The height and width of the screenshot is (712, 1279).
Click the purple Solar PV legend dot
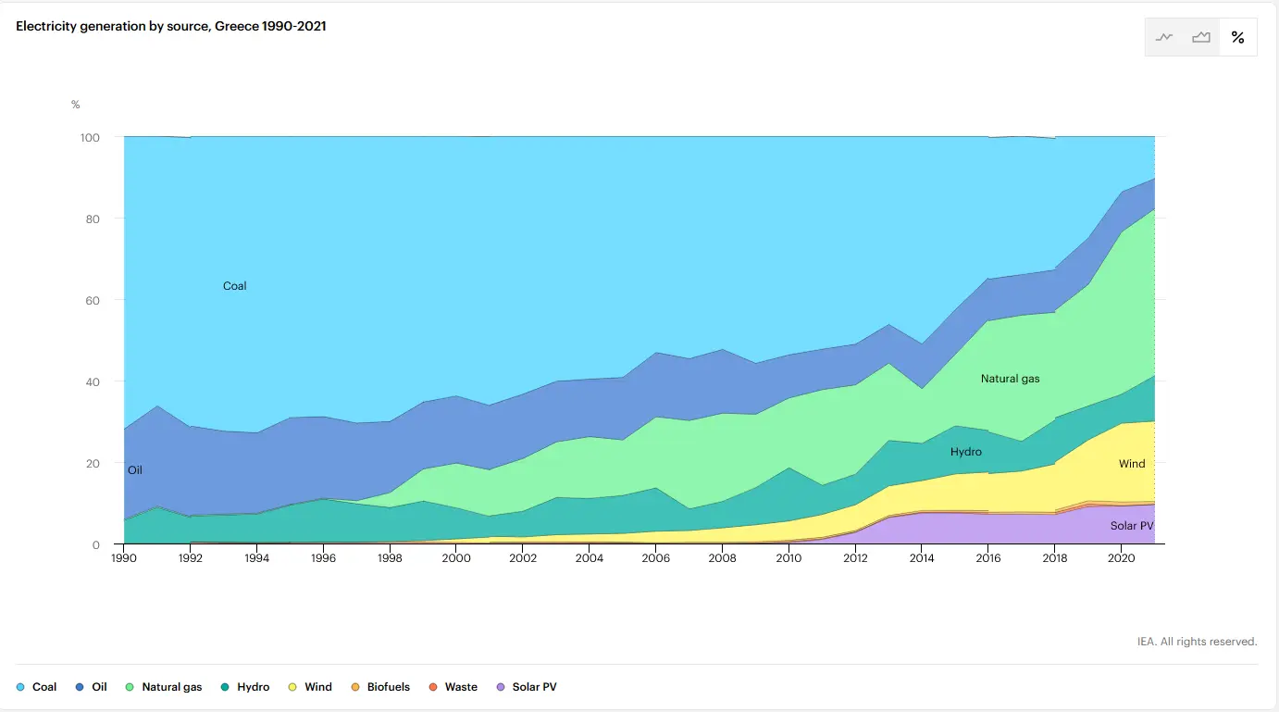[501, 687]
